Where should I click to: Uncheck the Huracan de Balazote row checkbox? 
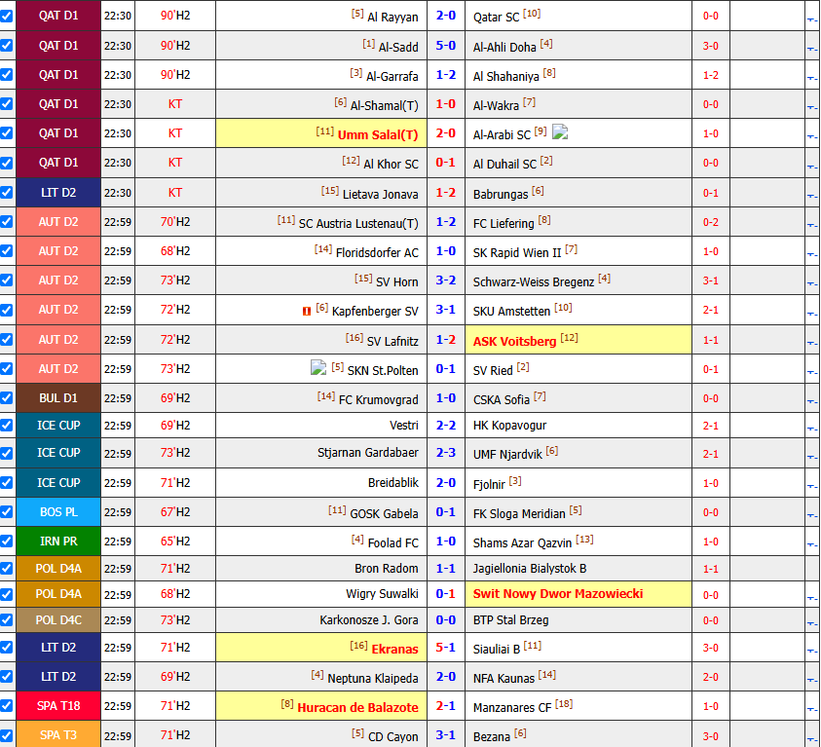pos(6,706)
